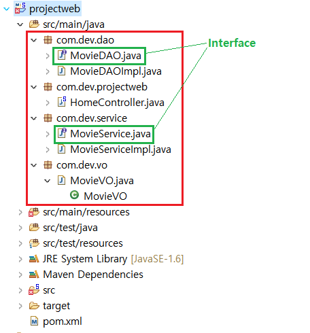Select the target folder label
This screenshot has height=333, width=310.
coord(56,306)
